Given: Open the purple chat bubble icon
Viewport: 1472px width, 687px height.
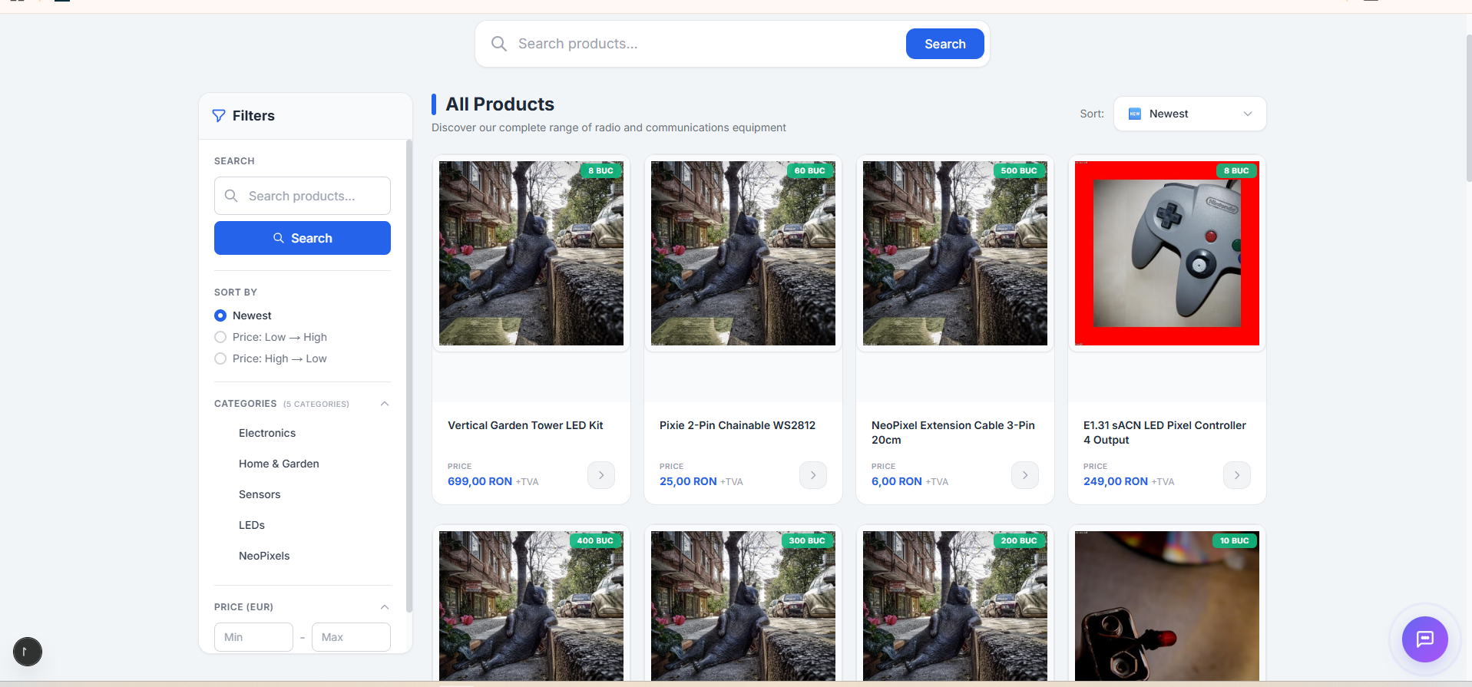Looking at the screenshot, I should coord(1425,639).
